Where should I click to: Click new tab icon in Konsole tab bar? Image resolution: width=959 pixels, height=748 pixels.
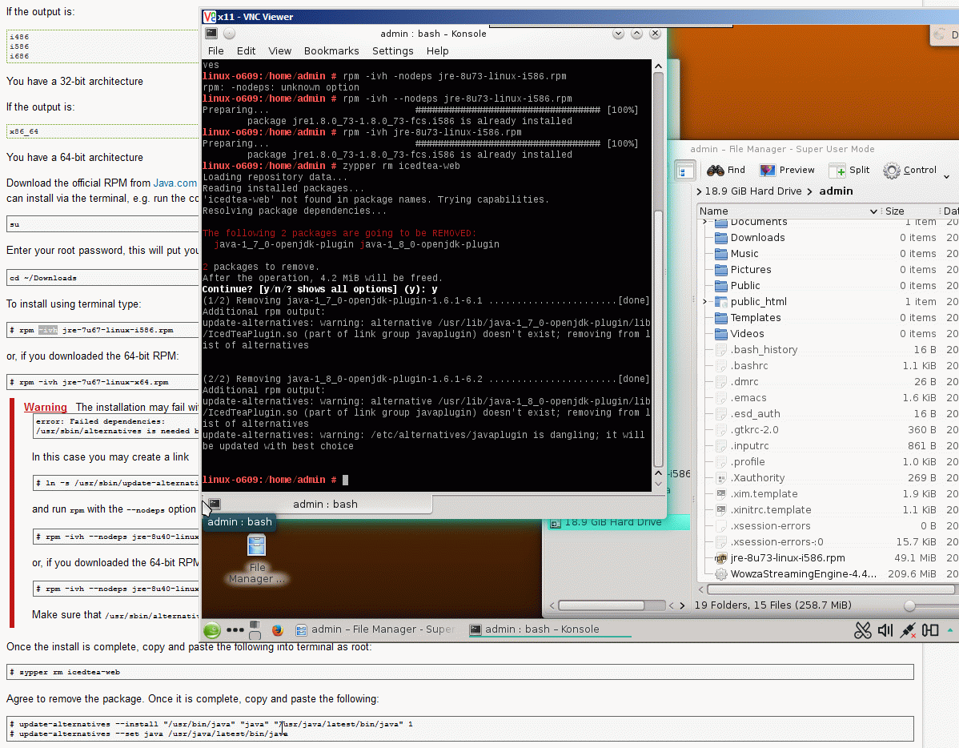pyautogui.click(x=214, y=505)
